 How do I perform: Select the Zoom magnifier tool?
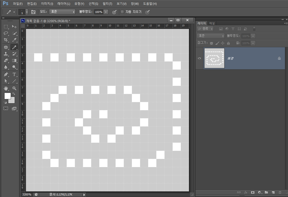click(x=14, y=88)
